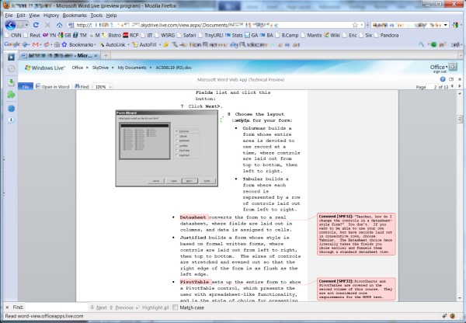
Task: Open the Gmail icon in Google toolbar
Action: [x=36, y=44]
